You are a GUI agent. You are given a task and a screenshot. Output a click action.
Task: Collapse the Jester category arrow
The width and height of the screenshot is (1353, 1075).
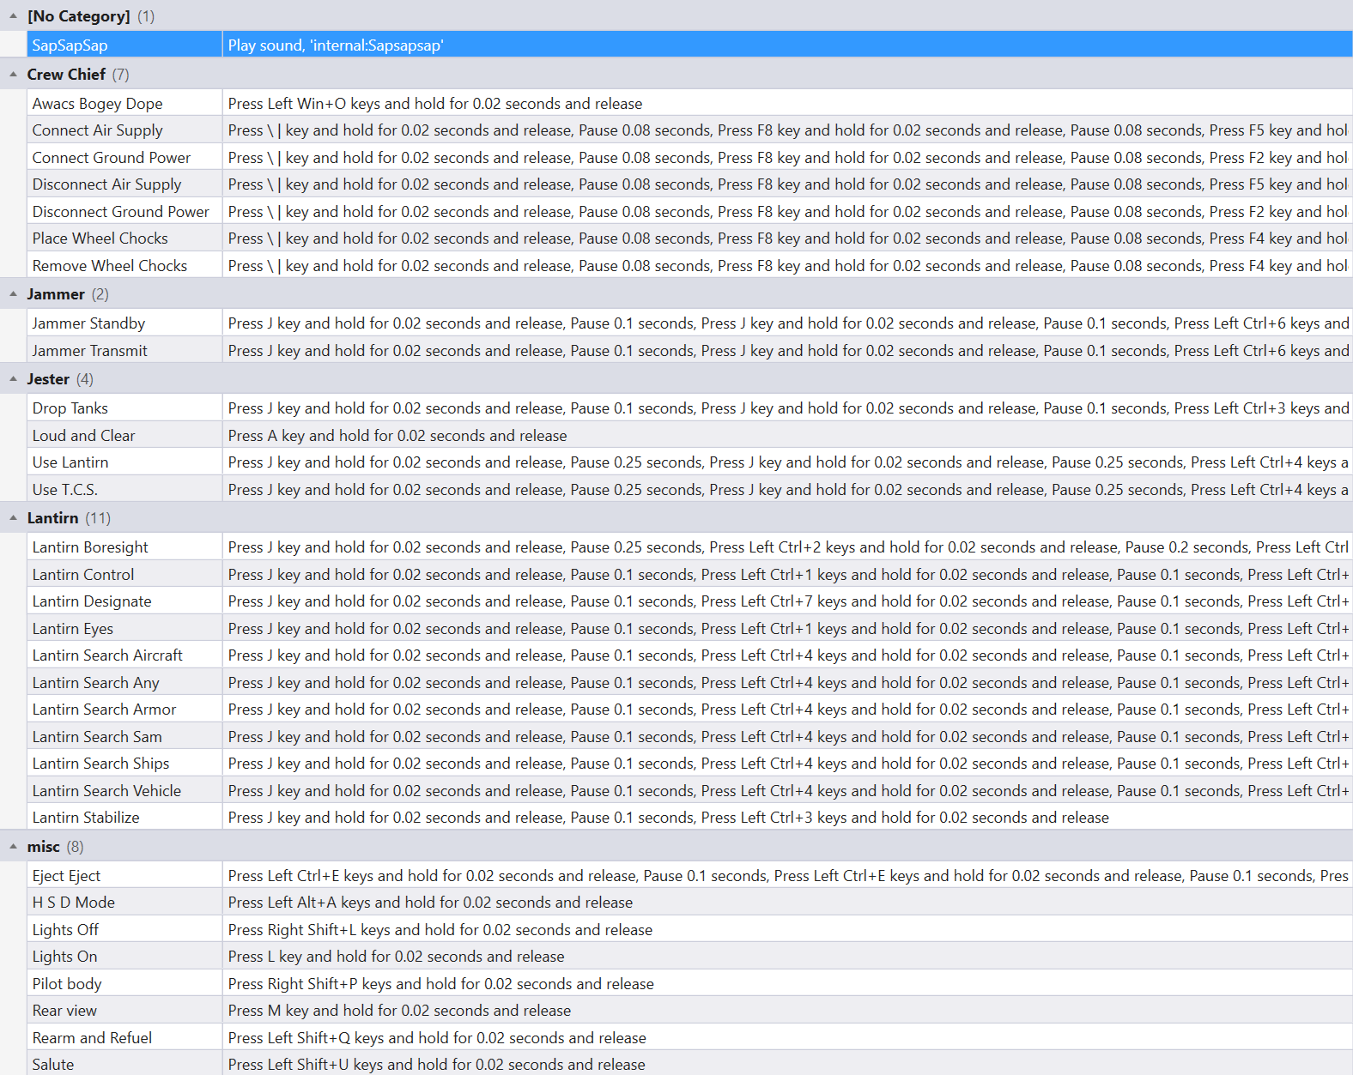point(13,379)
